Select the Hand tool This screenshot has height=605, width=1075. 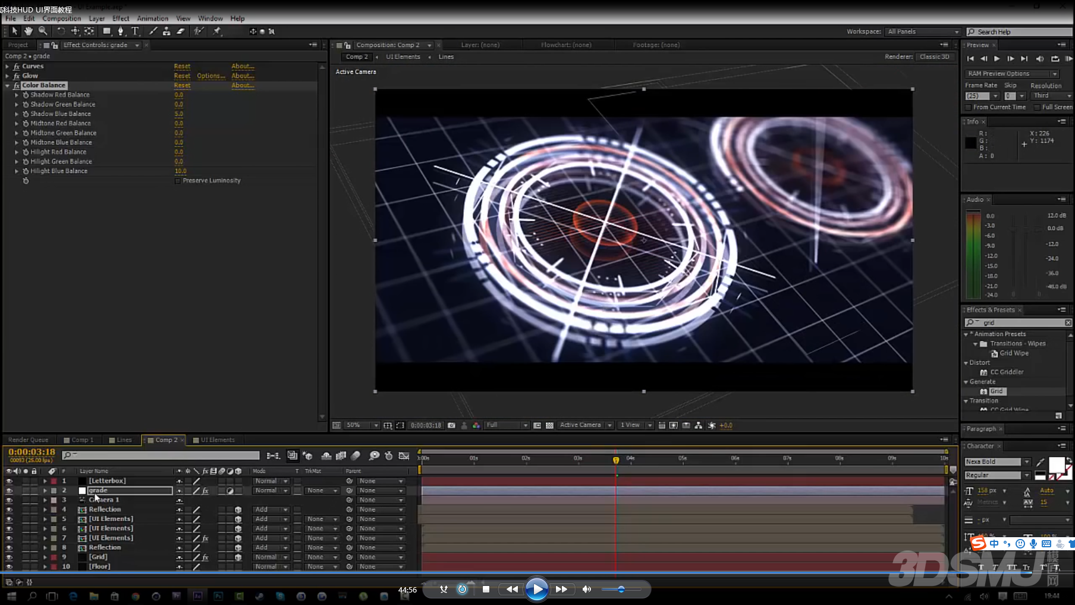coord(29,31)
